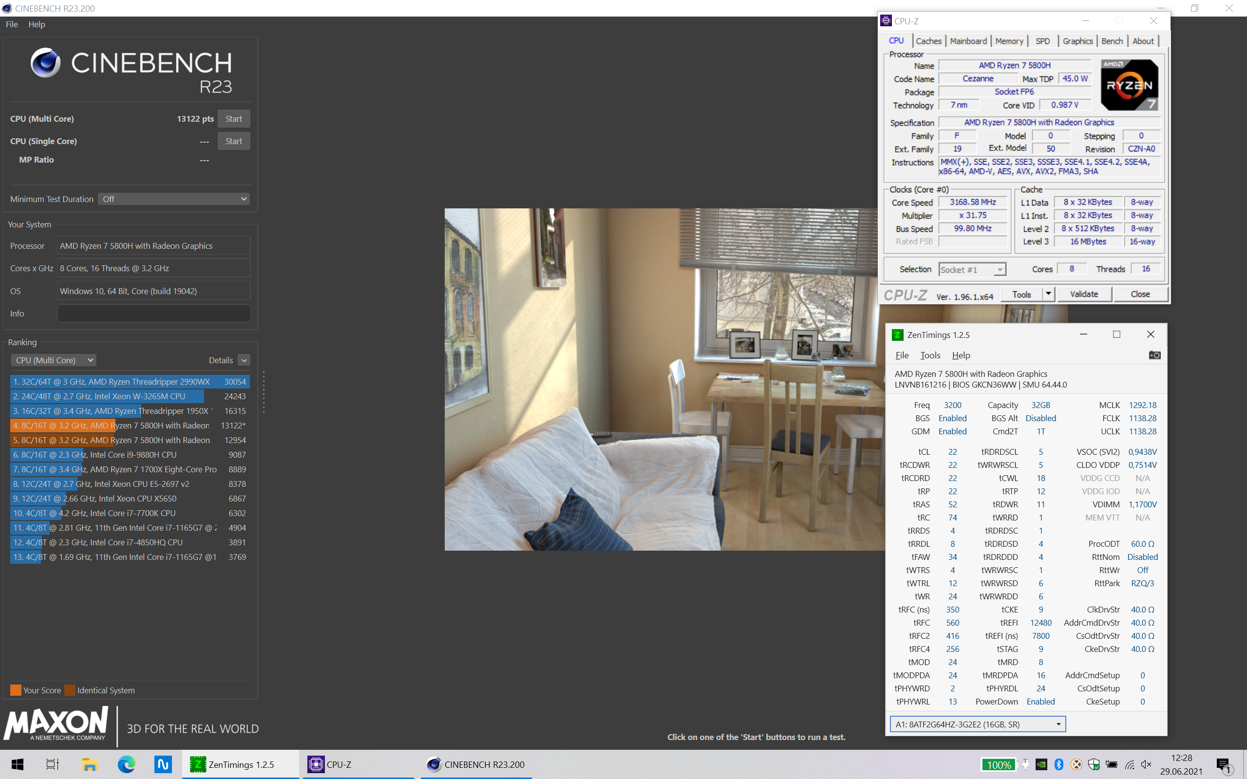
Task: Start the CPU Multi Core benchmark
Action: pos(233,118)
